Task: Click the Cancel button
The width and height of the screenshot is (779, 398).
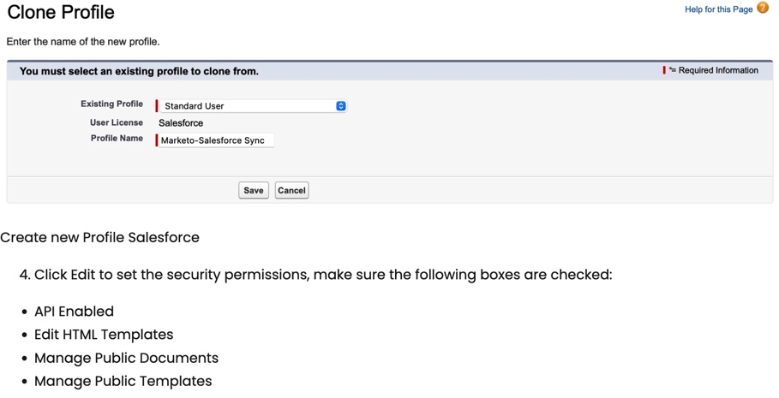Action: (x=291, y=190)
